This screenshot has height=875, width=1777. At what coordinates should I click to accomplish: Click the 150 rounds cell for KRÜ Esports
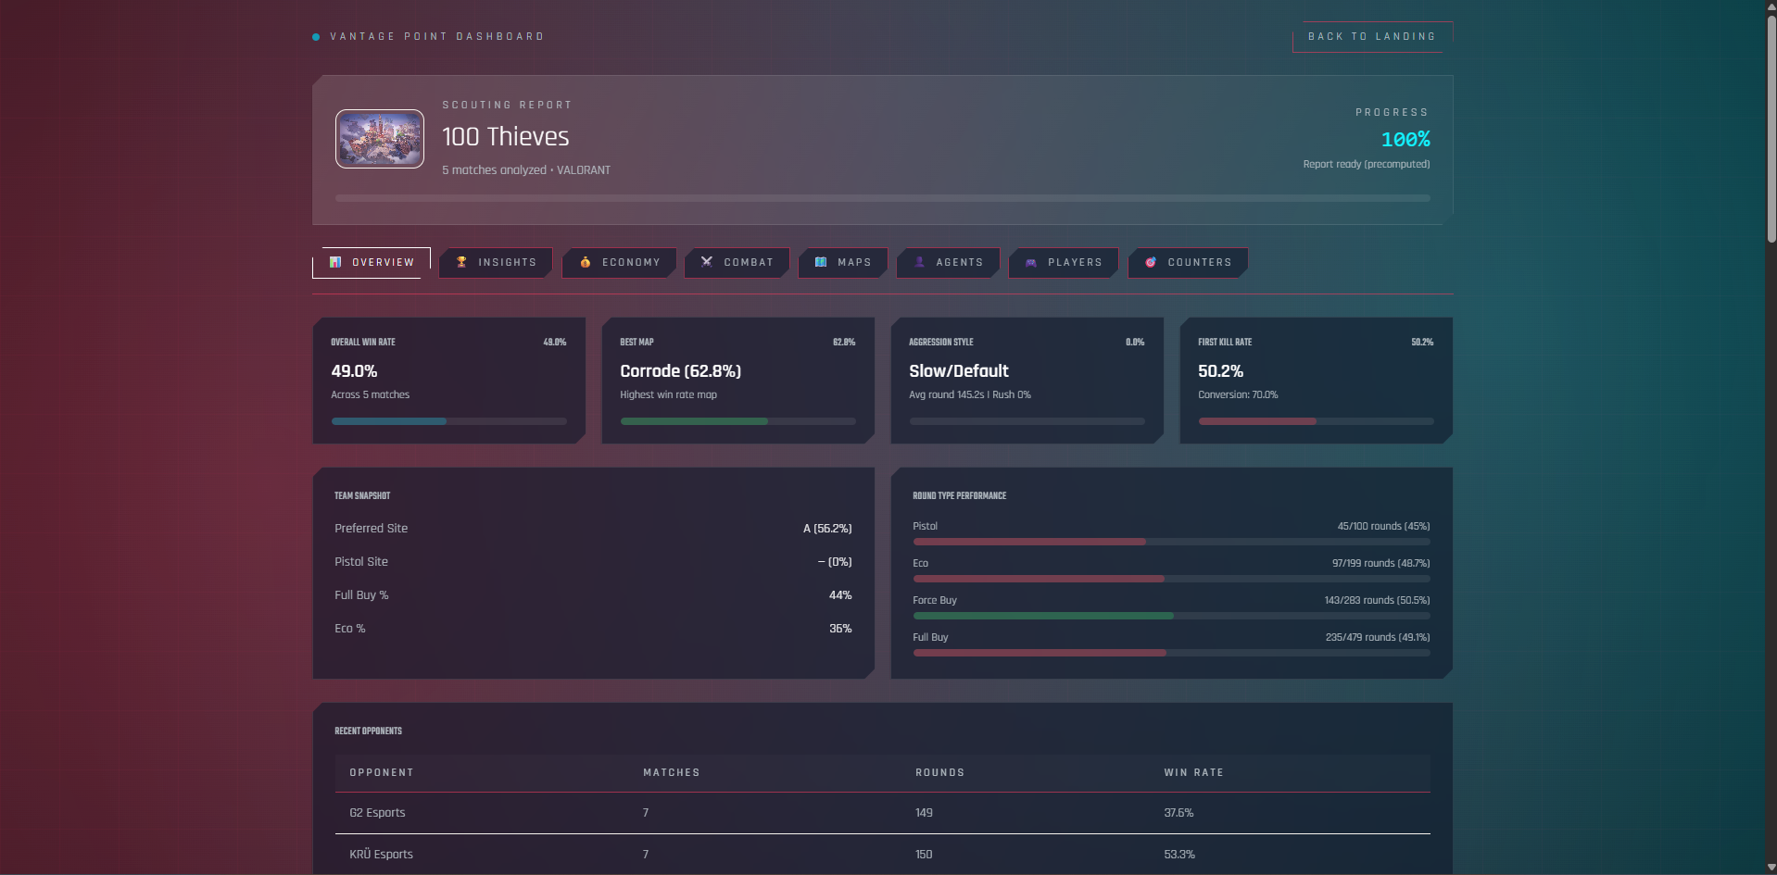pyautogui.click(x=924, y=855)
